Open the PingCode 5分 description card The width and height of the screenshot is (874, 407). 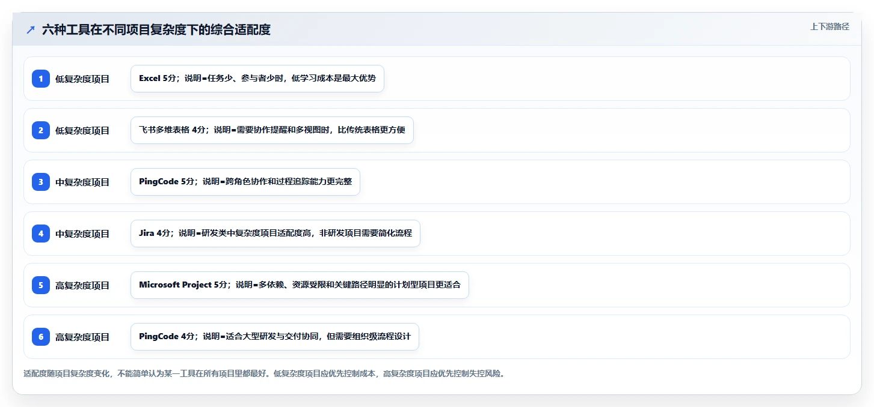pos(245,182)
